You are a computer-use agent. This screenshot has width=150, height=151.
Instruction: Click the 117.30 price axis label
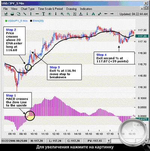click(x=142, y=30)
